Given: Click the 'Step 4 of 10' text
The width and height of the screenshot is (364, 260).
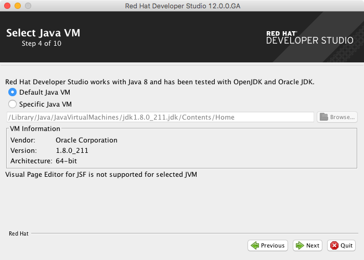Looking at the screenshot, I should [x=42, y=43].
